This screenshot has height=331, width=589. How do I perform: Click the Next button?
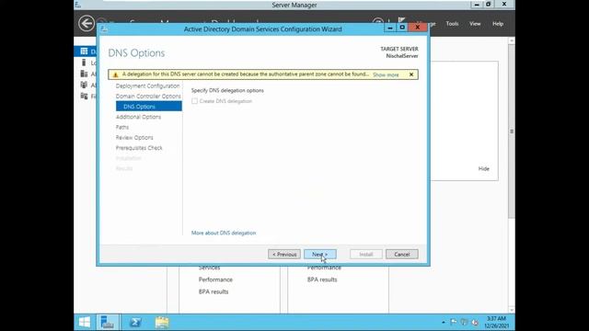(x=320, y=254)
